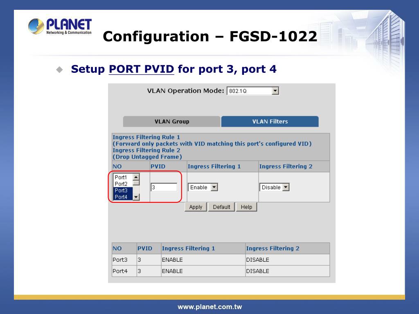Open the Ingress Filtering 1 Enable dropdown
419x314 pixels.
point(203,187)
